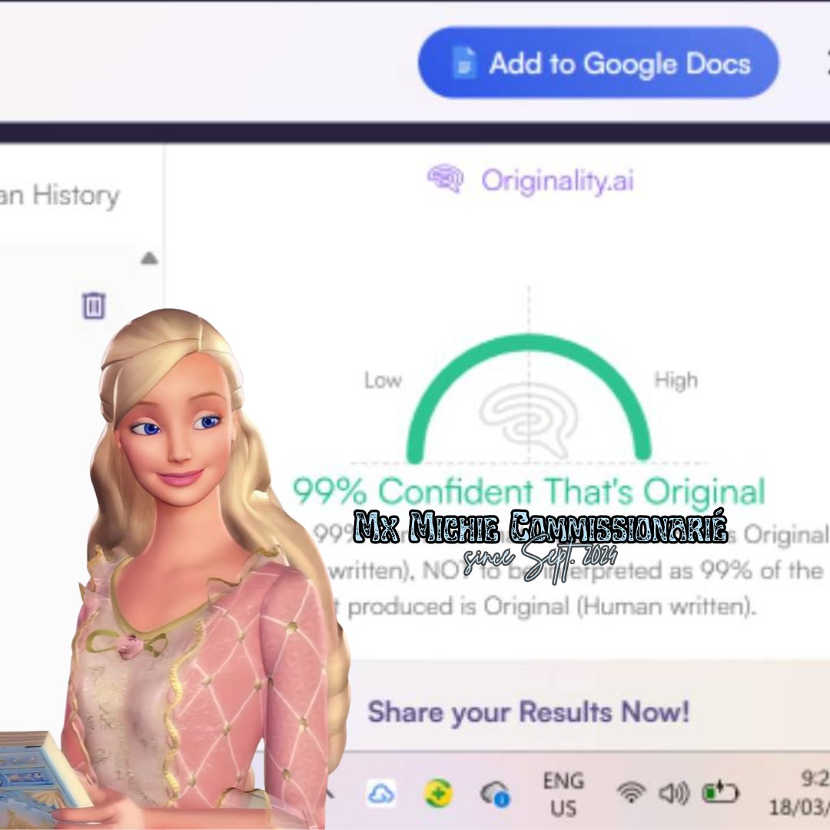Screen dimensions: 830x830
Task: Open the Scan History section
Action: pyautogui.click(x=60, y=195)
